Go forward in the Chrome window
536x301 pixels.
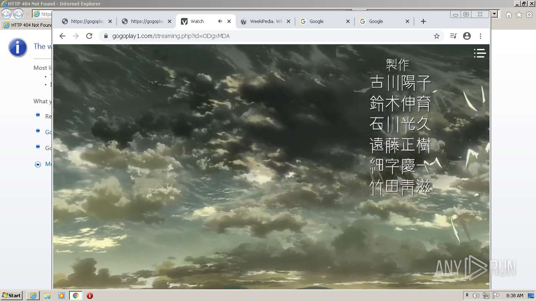pos(76,36)
